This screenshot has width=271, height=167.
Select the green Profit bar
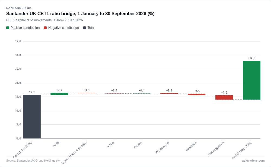pos(59,94)
